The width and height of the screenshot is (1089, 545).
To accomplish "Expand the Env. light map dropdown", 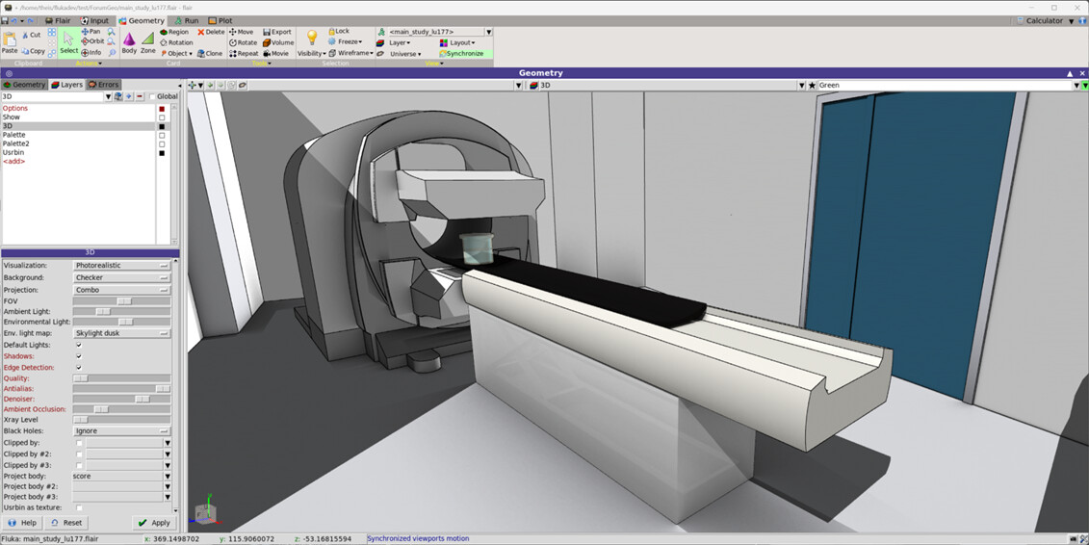I will pyautogui.click(x=121, y=333).
